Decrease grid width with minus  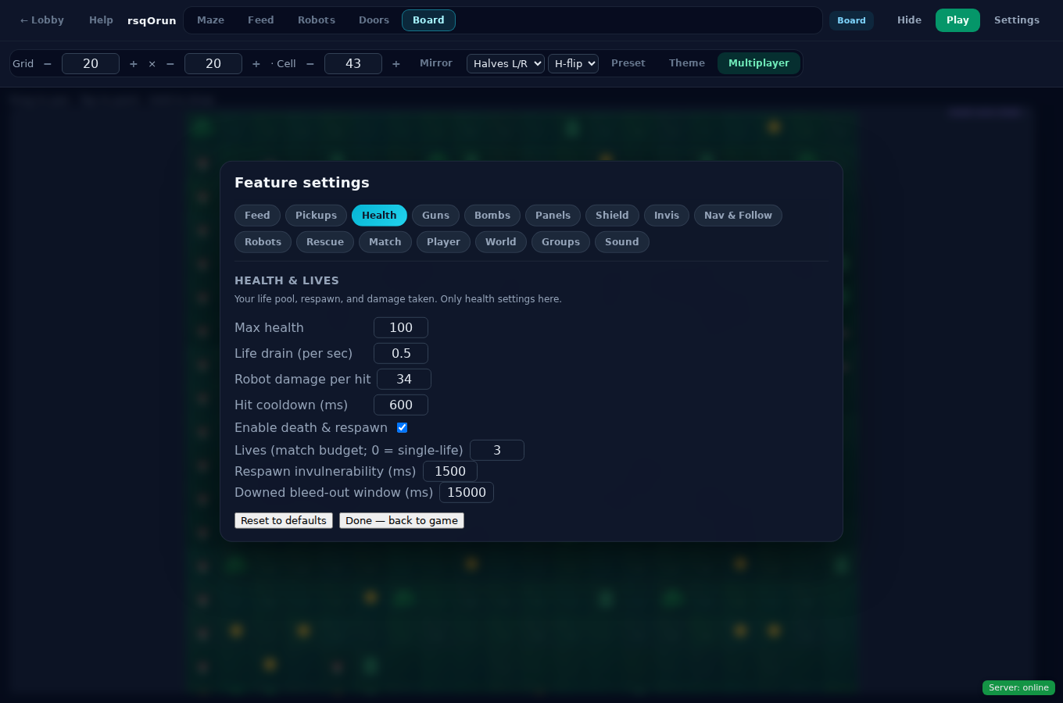tap(48, 64)
